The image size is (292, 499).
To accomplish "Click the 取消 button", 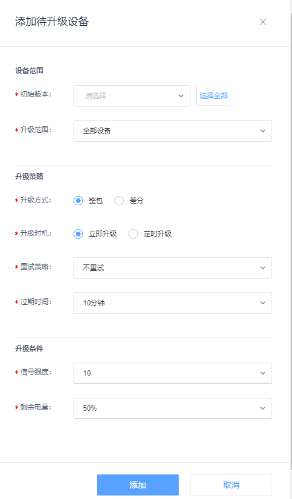I will [231, 485].
